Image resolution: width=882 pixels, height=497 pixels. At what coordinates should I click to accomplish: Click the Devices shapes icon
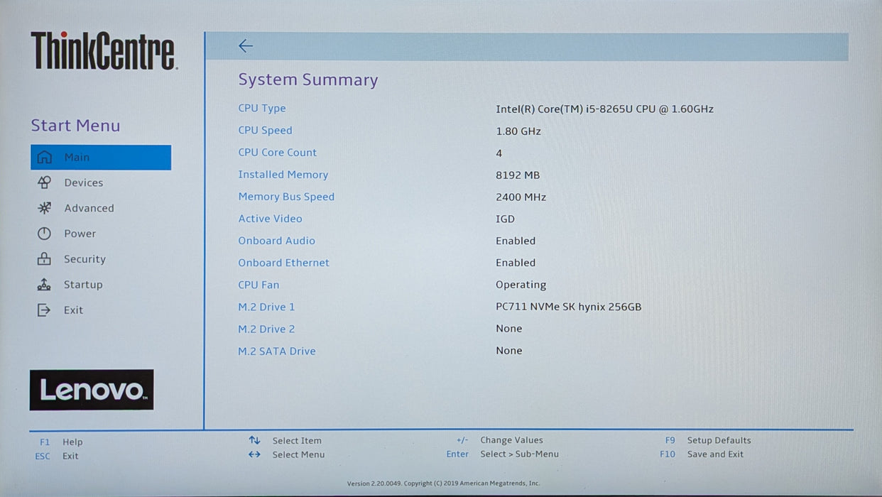(x=44, y=182)
